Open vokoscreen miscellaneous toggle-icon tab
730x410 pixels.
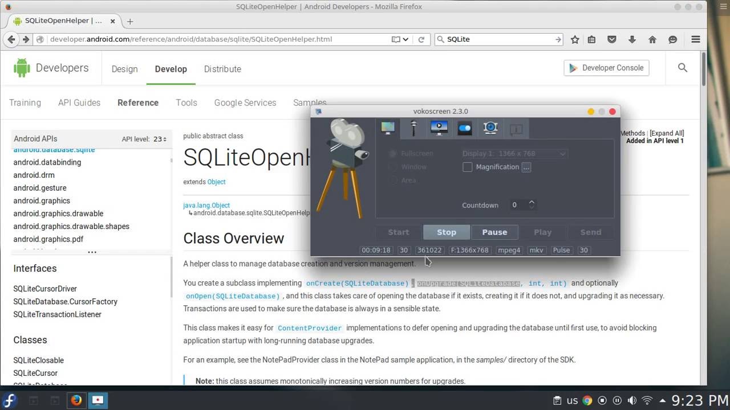point(465,128)
